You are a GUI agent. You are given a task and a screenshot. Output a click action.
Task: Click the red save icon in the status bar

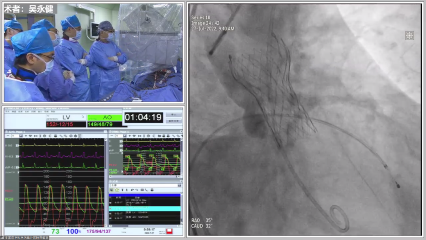[x=170, y=231]
